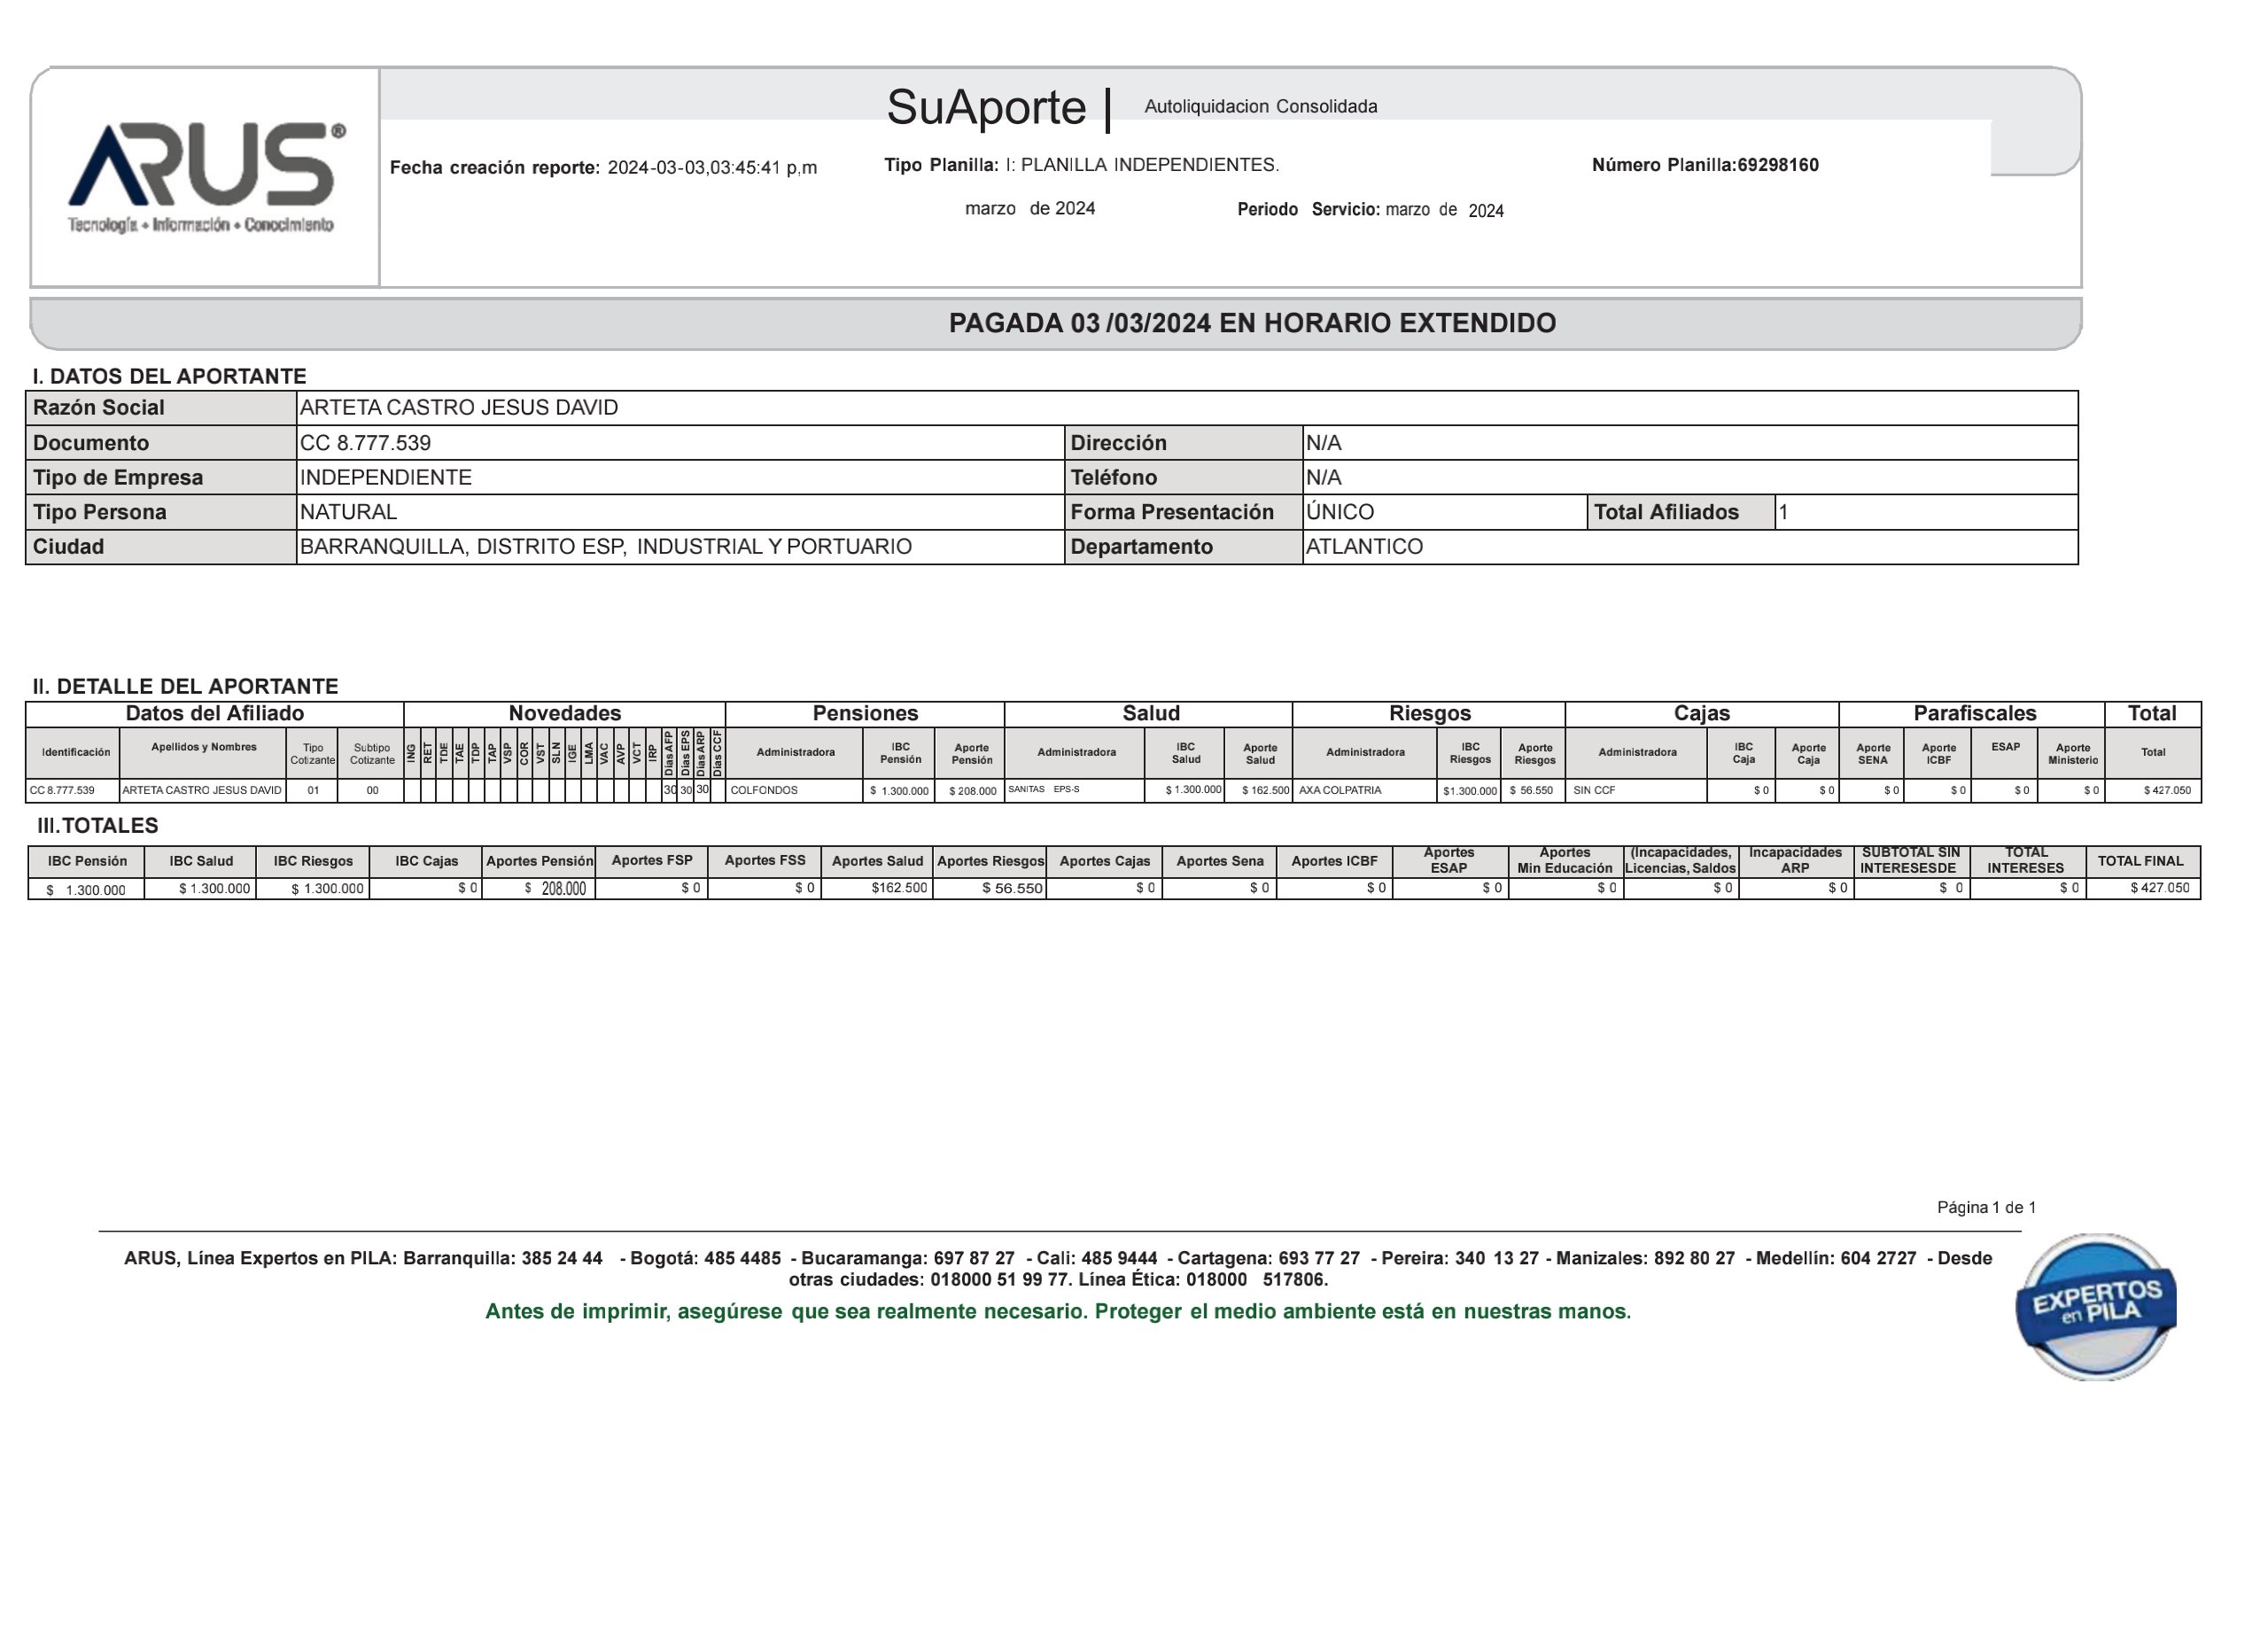Click the Documento value CC 8.777.539
This screenshot has height=1640, width=2268.
(366, 442)
